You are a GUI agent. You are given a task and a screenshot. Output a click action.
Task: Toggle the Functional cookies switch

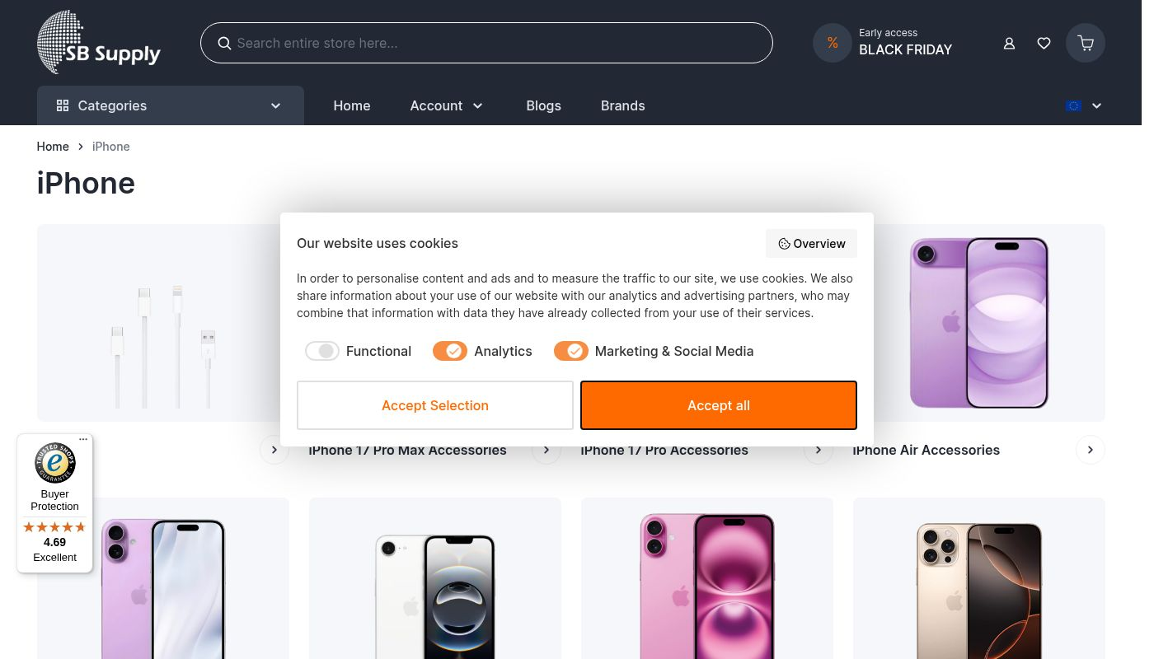pos(322,351)
